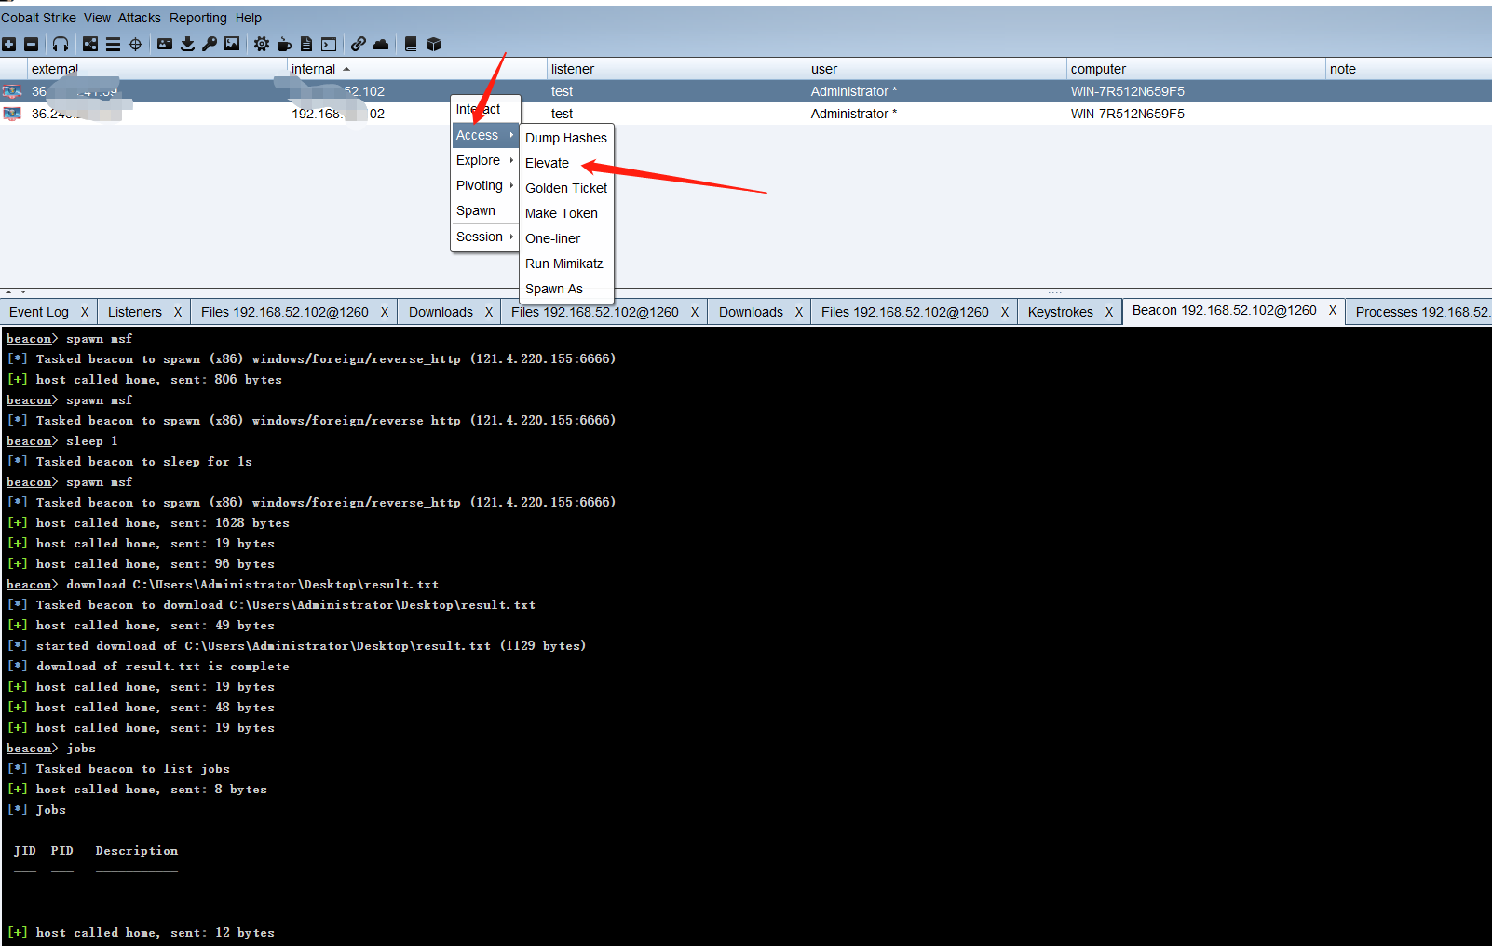This screenshot has height=946, width=1492.
Task: Click the listener column header
Action: (676, 69)
